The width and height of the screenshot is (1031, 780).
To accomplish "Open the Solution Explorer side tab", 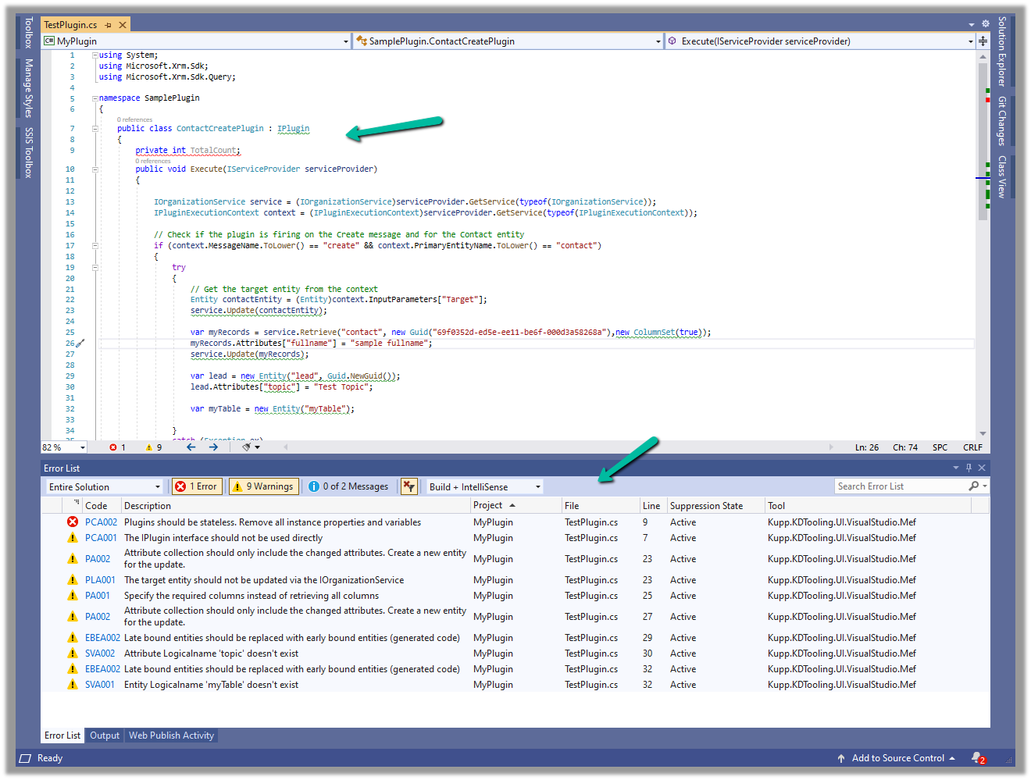I will pos(1002,52).
